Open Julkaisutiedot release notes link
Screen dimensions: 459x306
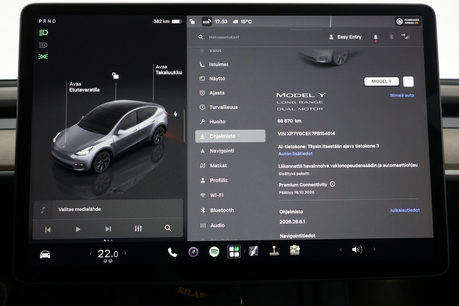405,210
